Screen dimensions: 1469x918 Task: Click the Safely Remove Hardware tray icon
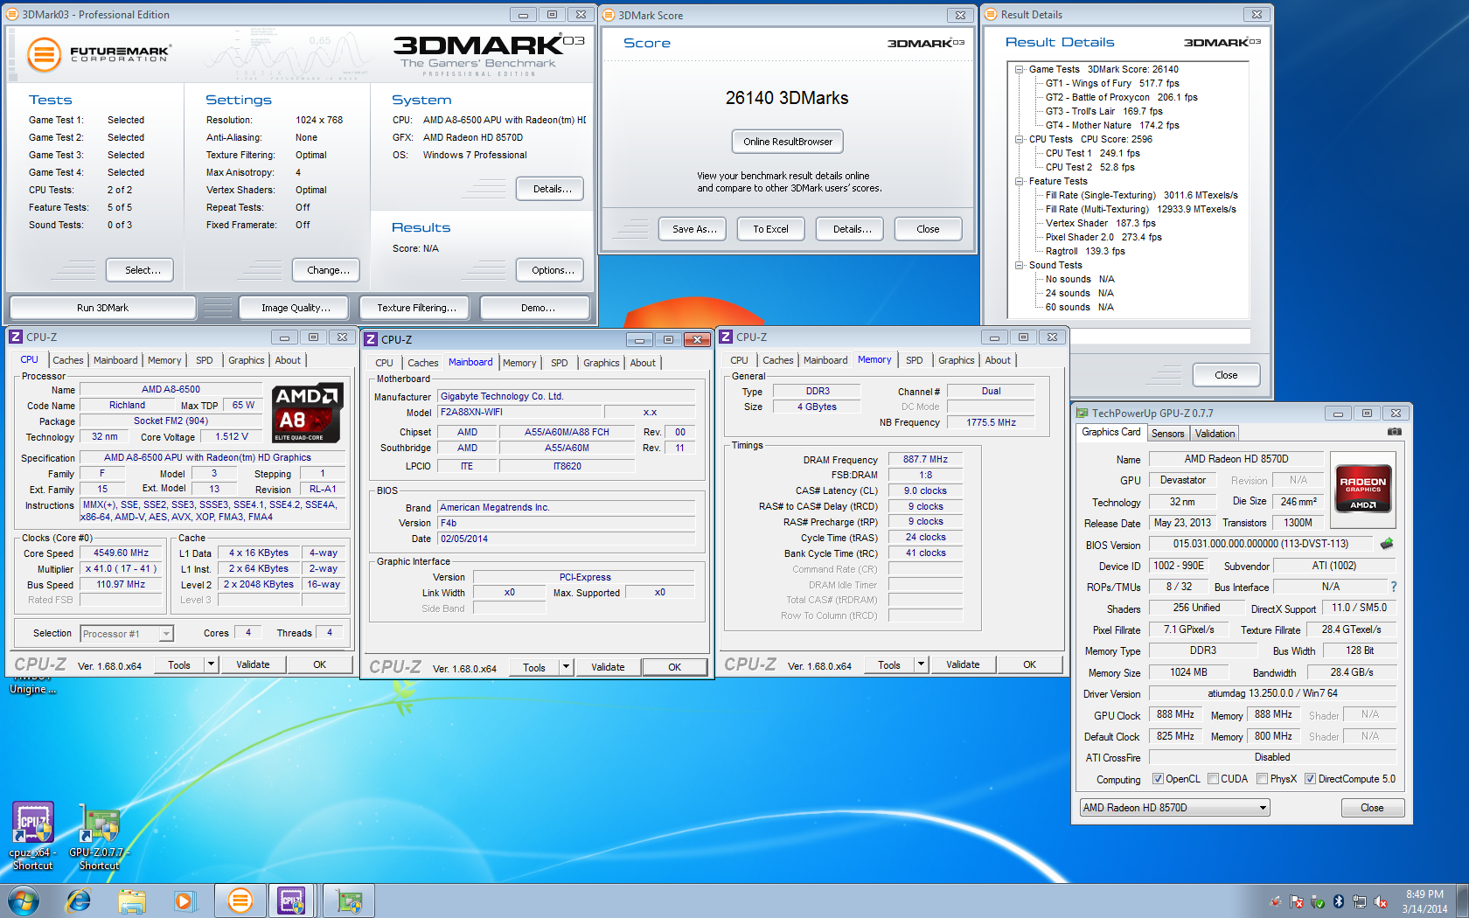tap(1318, 901)
